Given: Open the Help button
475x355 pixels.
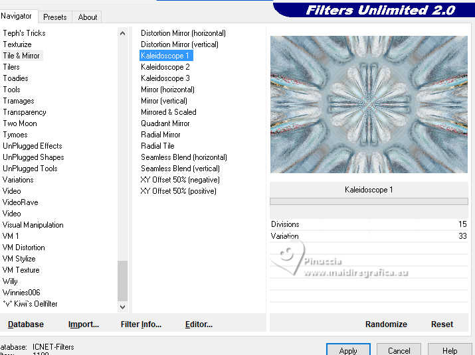Looking at the screenshot, I should click(450, 350).
